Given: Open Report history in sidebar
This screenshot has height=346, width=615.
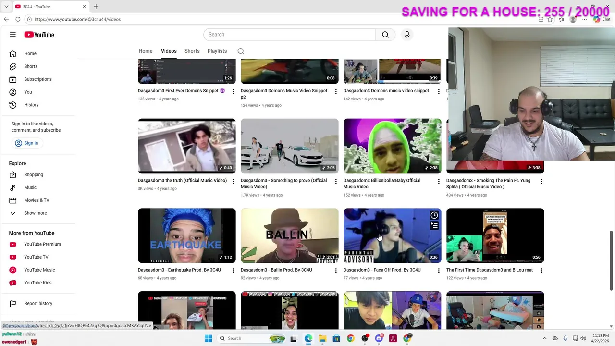Looking at the screenshot, I should pyautogui.click(x=38, y=303).
